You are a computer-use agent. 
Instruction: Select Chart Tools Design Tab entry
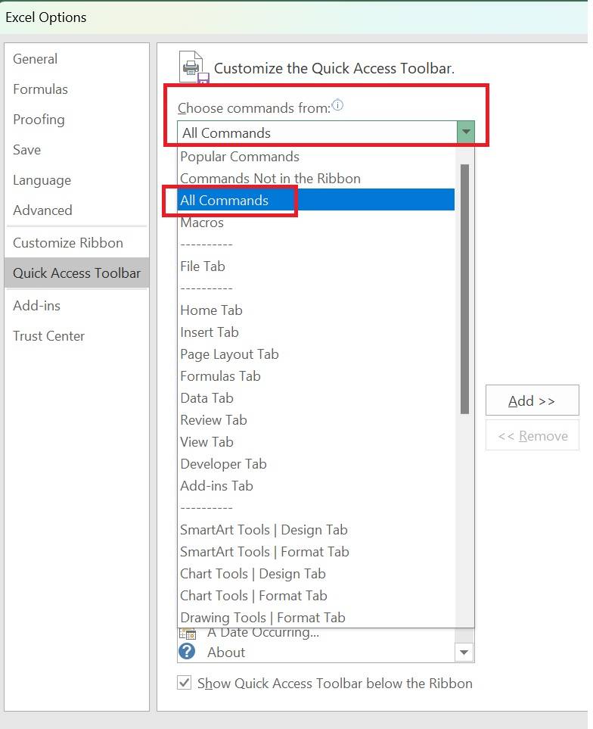[x=252, y=573]
